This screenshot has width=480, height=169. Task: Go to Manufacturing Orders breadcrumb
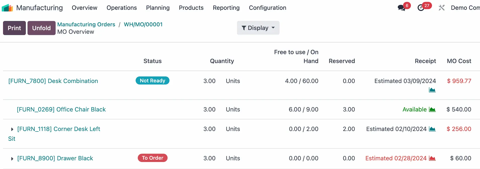click(86, 24)
